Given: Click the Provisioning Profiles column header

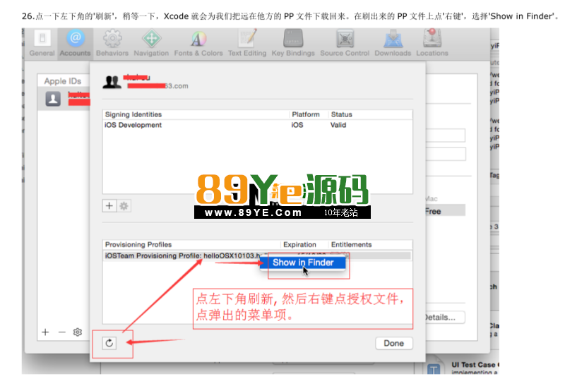Looking at the screenshot, I should pyautogui.click(x=138, y=245).
